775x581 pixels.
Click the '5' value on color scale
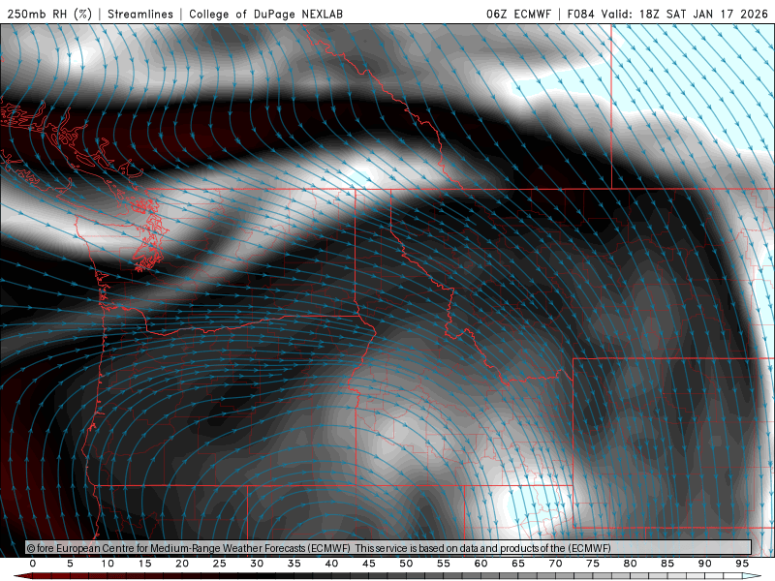[x=70, y=564]
